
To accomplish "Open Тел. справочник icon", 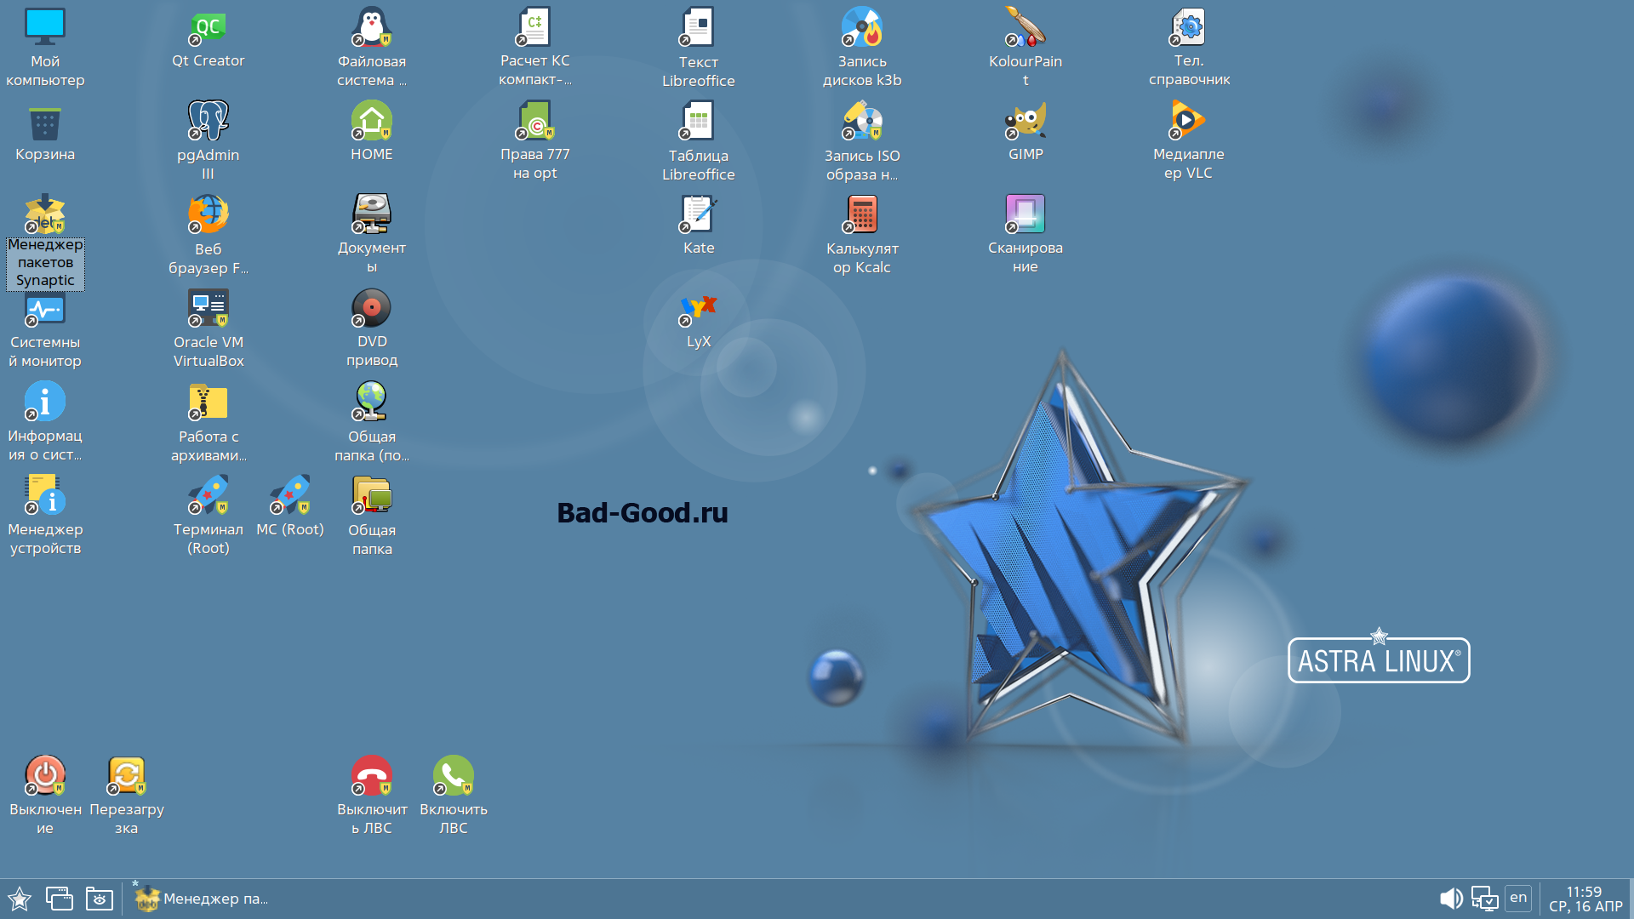I will tap(1189, 28).
